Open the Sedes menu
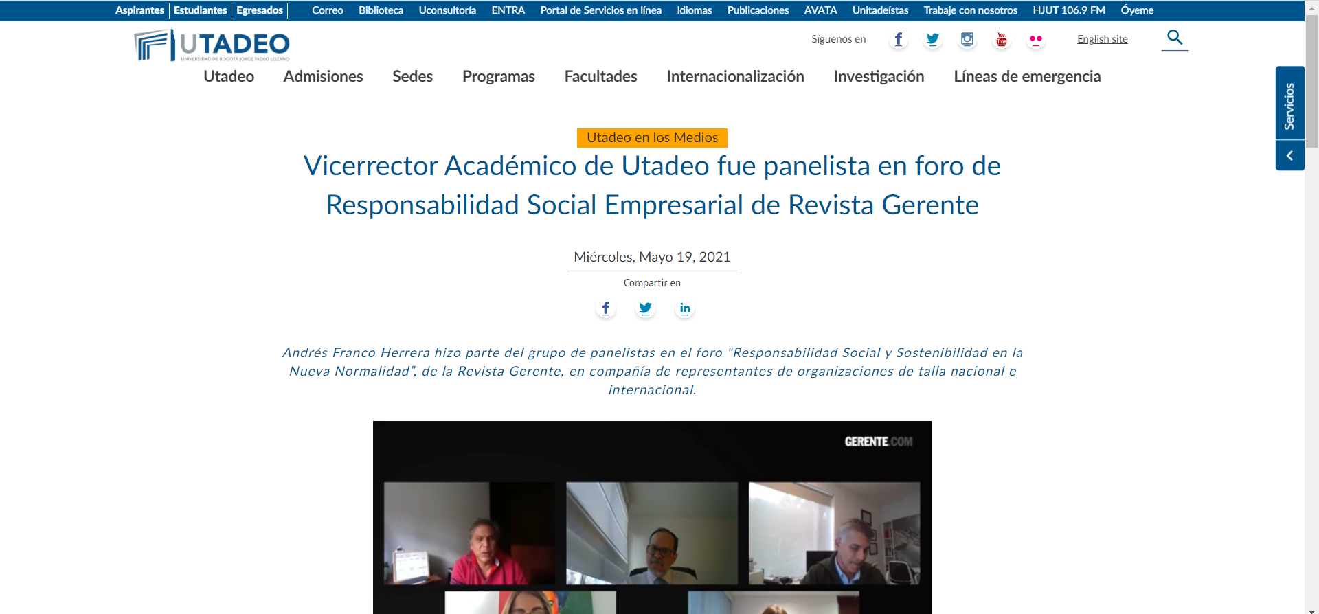This screenshot has width=1319, height=614. [413, 76]
